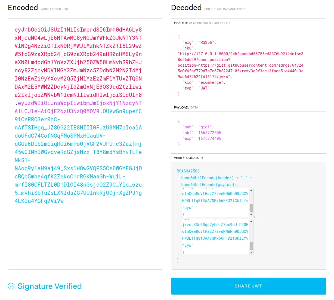Click the jku URL in the header JSON

click(240, 65)
